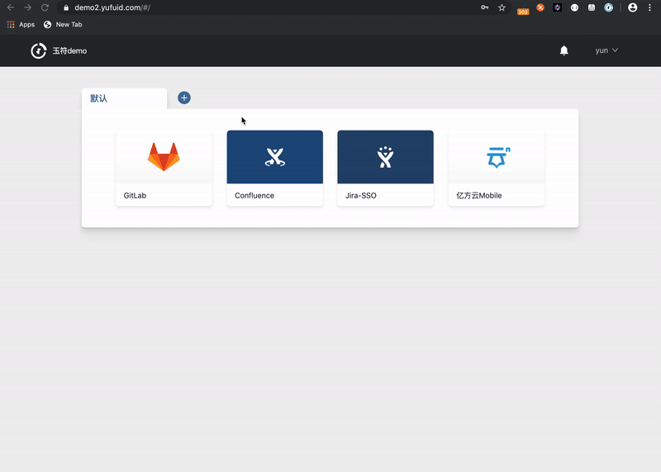Reload the current page

45,7
